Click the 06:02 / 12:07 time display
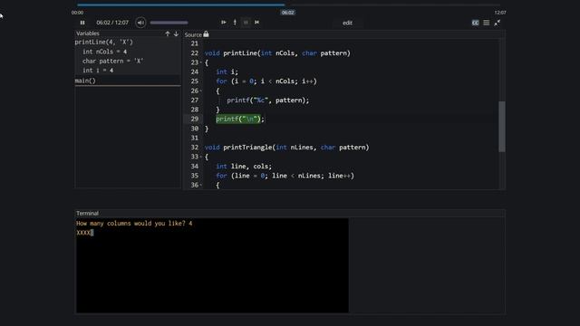Screen dimensions: 580x326 (112, 23)
